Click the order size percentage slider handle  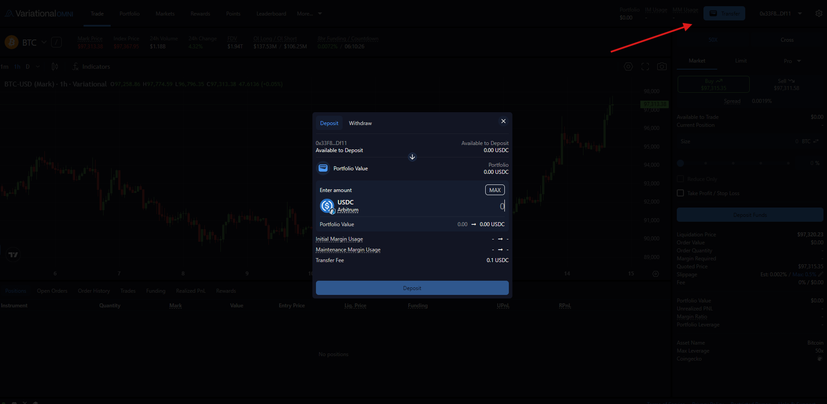coord(680,163)
